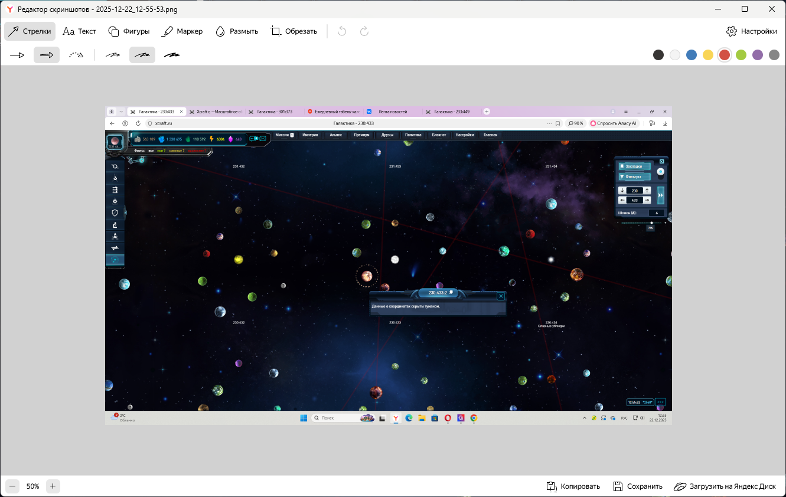This screenshot has height=497, width=786.
Task: Select the Стрелки arrows tool
Action: [x=30, y=31]
